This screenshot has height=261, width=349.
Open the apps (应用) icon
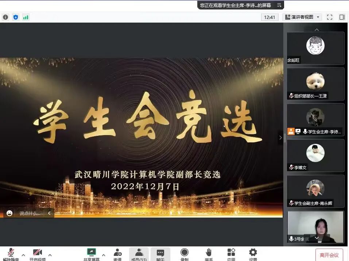(231, 253)
